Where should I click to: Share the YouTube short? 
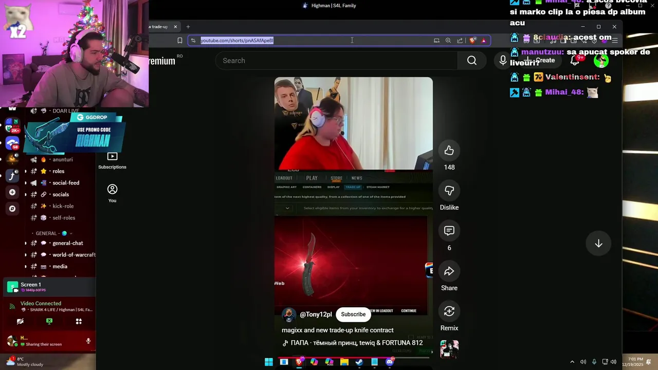[449, 271]
